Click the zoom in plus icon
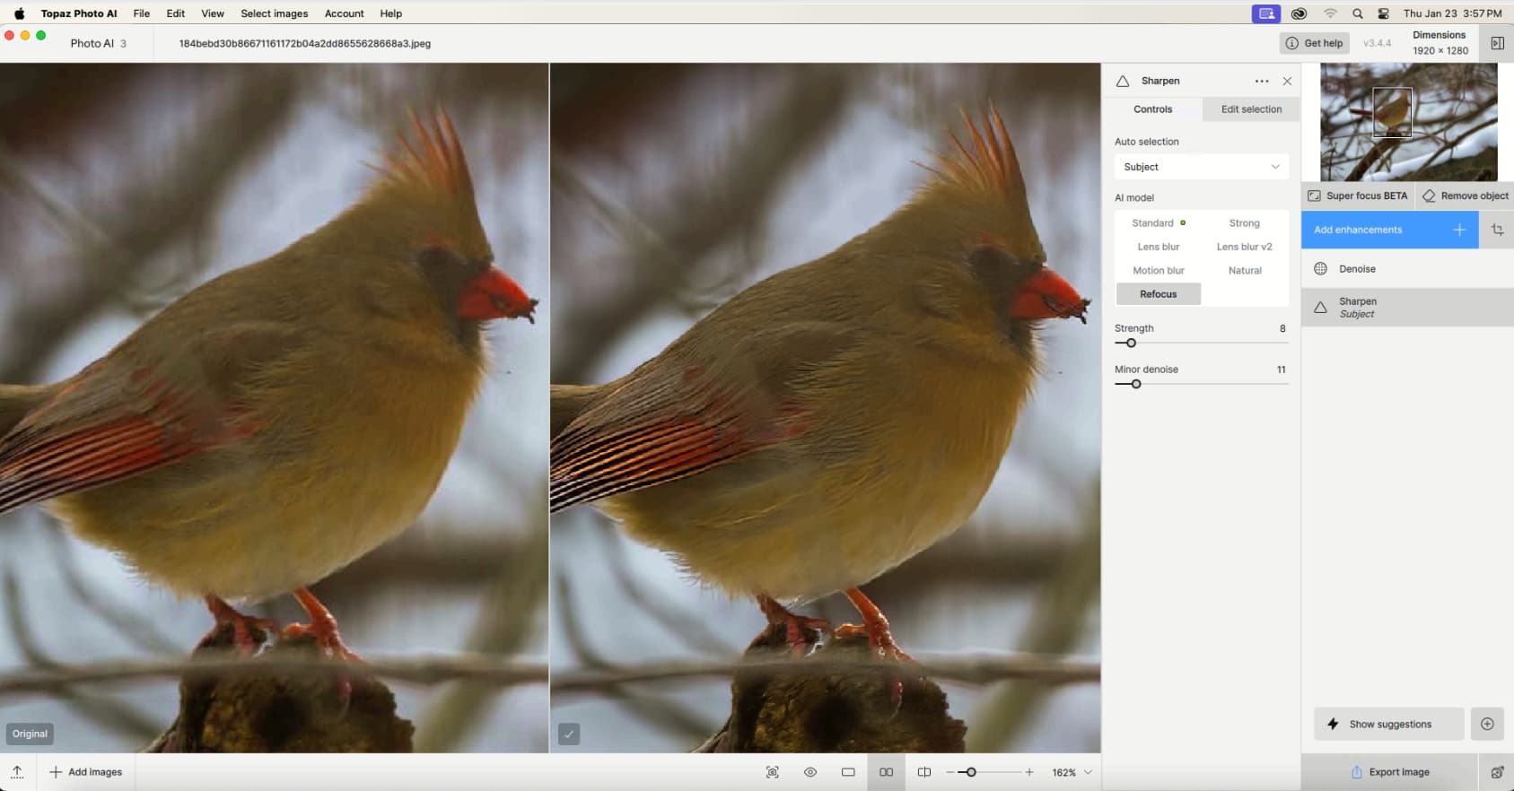Image resolution: width=1514 pixels, height=791 pixels. [x=1029, y=772]
